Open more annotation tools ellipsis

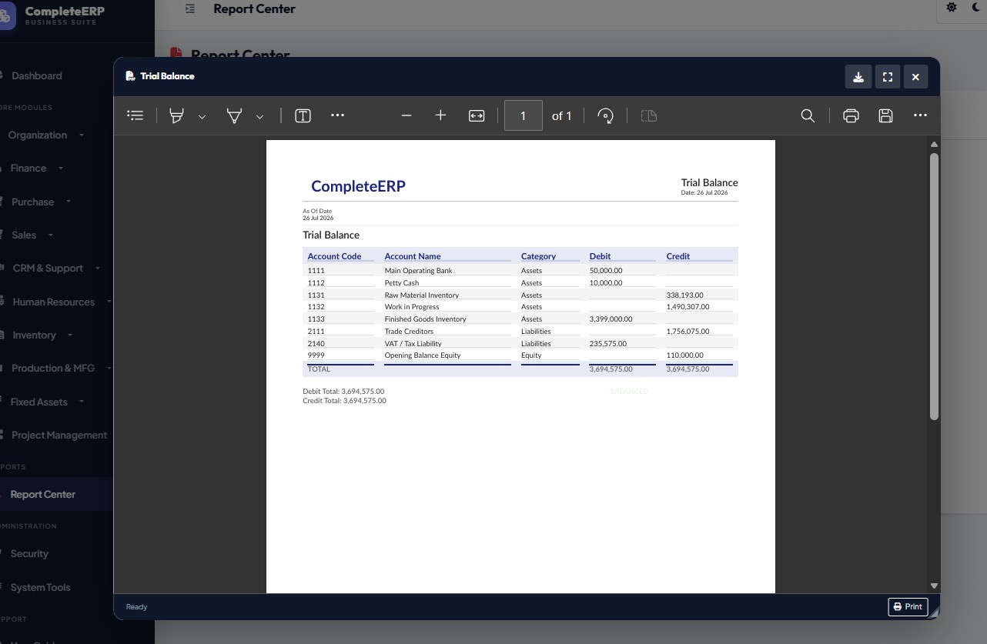pos(337,115)
